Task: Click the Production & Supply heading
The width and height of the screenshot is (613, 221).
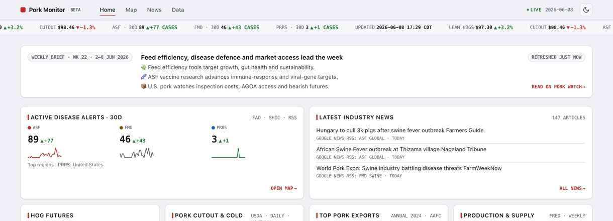Action: [x=499, y=215]
